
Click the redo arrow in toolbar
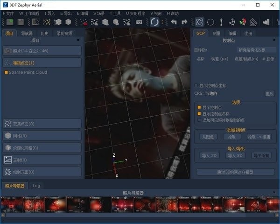coord(184,22)
